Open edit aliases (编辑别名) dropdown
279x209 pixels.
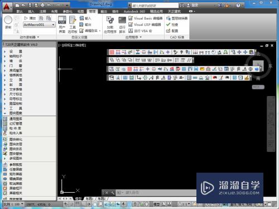(x=90, y=31)
